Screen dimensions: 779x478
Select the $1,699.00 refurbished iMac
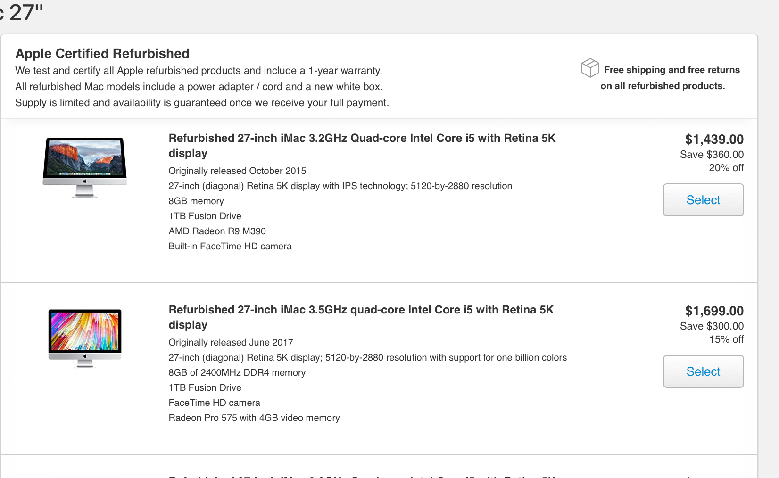tap(703, 371)
